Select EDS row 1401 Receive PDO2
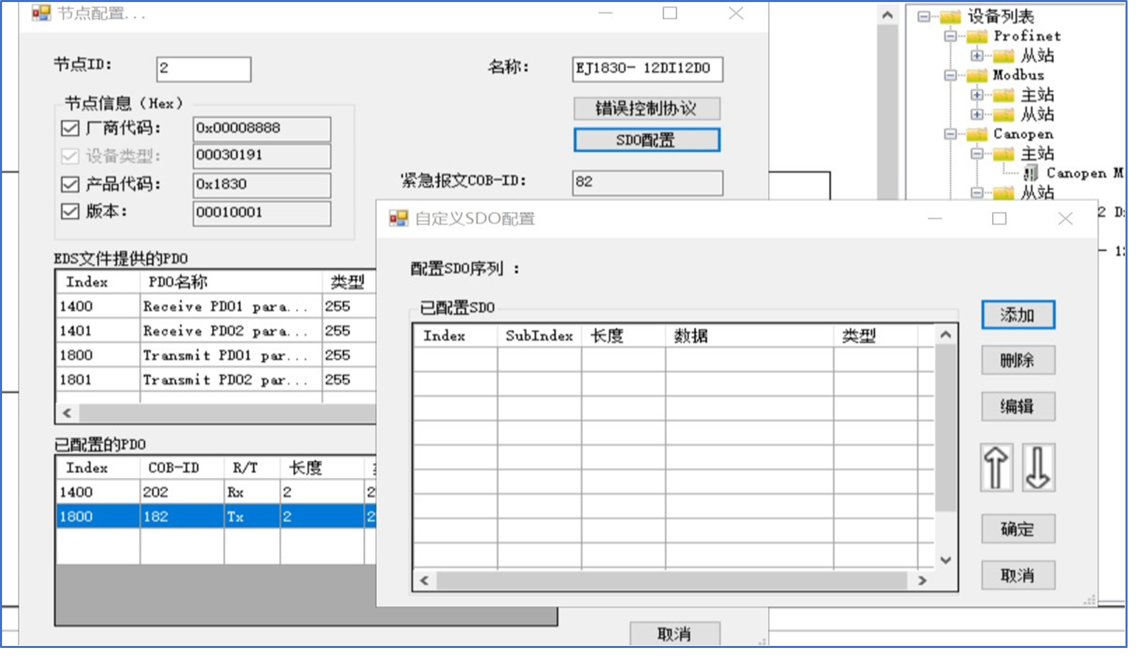 216,331
